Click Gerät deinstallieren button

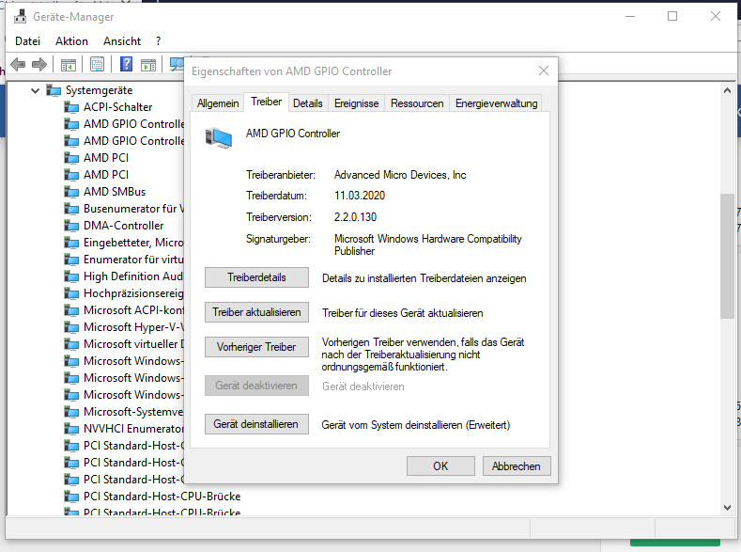pos(256,424)
